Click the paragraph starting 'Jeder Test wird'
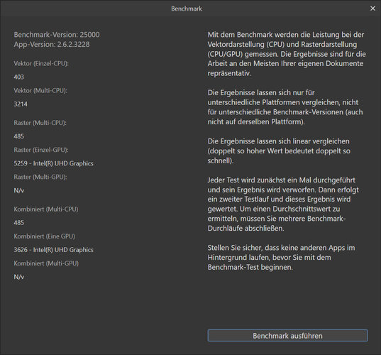This screenshot has width=381, height=355. (283, 204)
